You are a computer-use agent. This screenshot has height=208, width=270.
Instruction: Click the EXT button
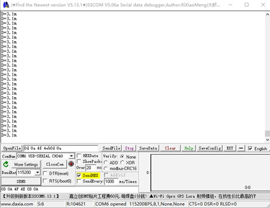coord(230,148)
